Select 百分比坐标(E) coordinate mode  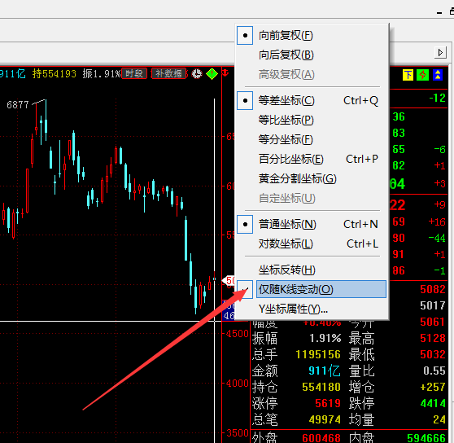pos(312,159)
